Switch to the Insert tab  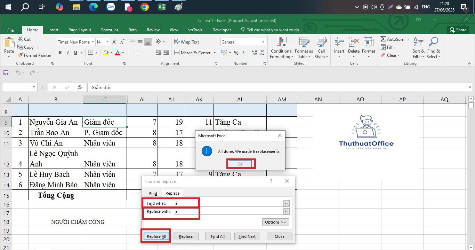click(x=53, y=30)
